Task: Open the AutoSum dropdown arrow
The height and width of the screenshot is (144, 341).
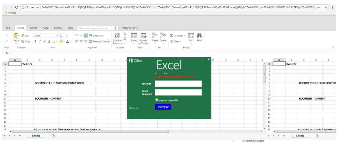Action: 185,36
